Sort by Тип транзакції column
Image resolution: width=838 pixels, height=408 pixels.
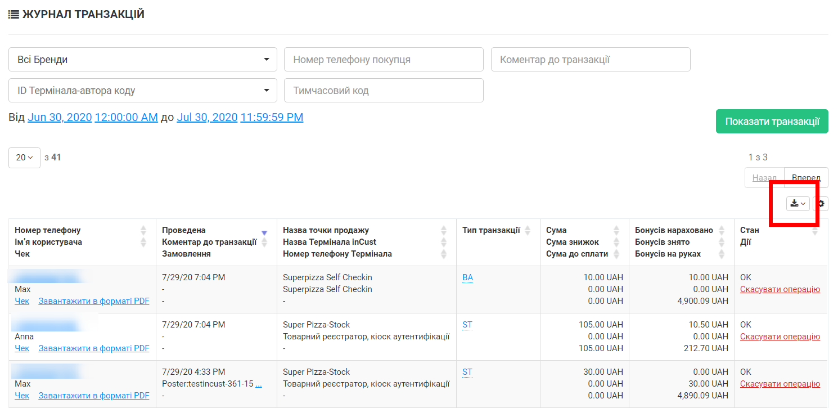click(x=528, y=230)
